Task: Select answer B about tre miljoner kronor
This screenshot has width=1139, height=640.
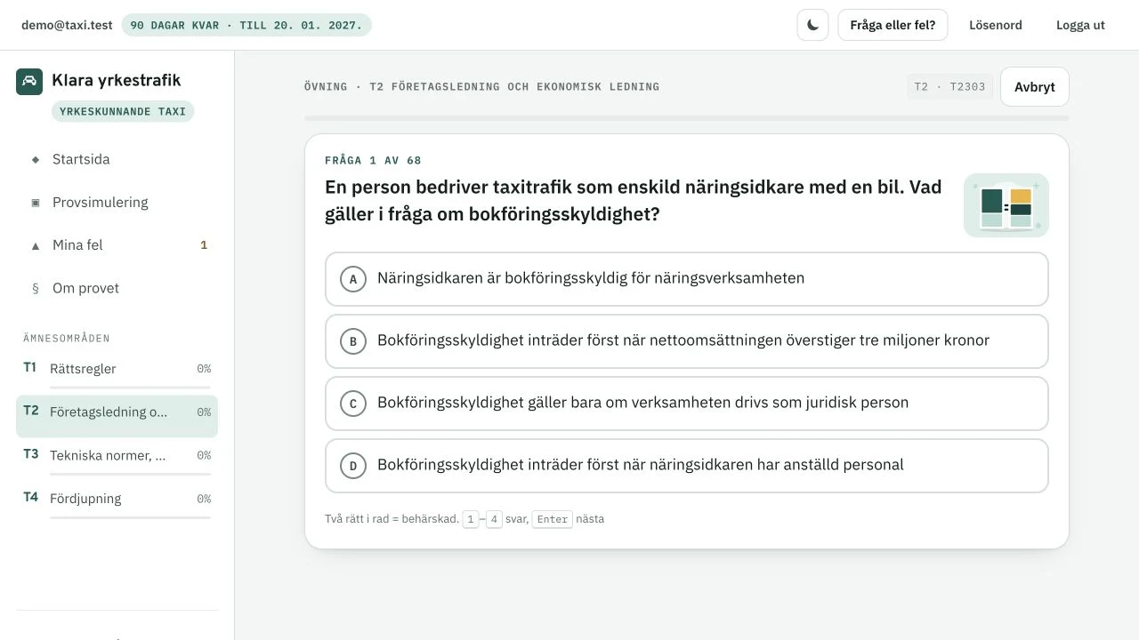Action: tap(687, 341)
